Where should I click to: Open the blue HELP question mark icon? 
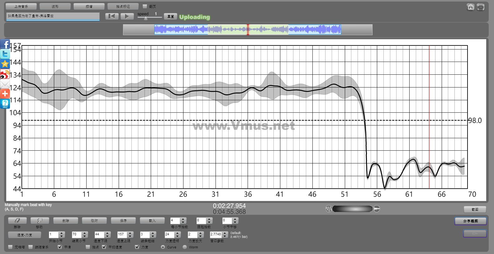pyautogui.click(x=5, y=104)
